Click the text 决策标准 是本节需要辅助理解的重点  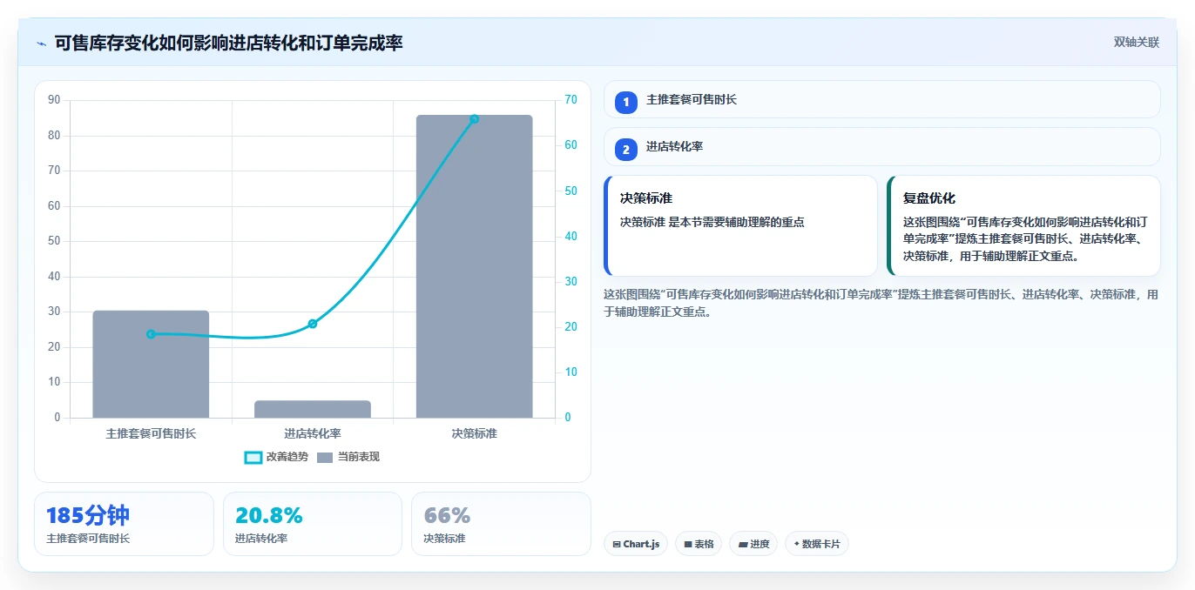click(712, 222)
